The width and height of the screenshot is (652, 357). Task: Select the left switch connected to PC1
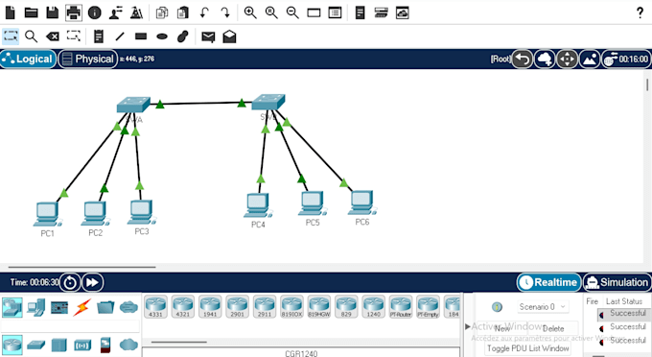[133, 105]
